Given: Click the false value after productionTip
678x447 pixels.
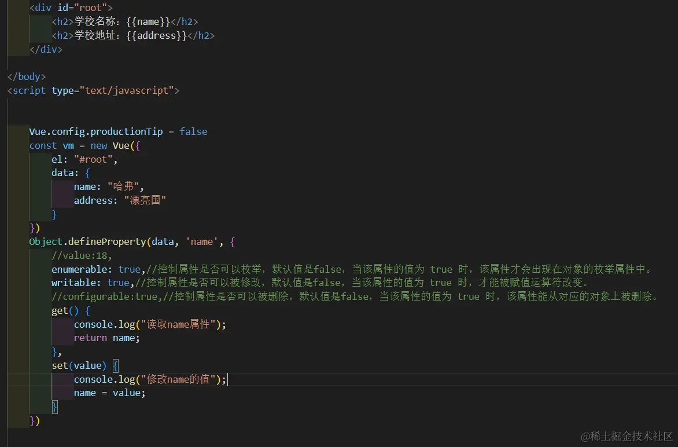Looking at the screenshot, I should coord(193,131).
